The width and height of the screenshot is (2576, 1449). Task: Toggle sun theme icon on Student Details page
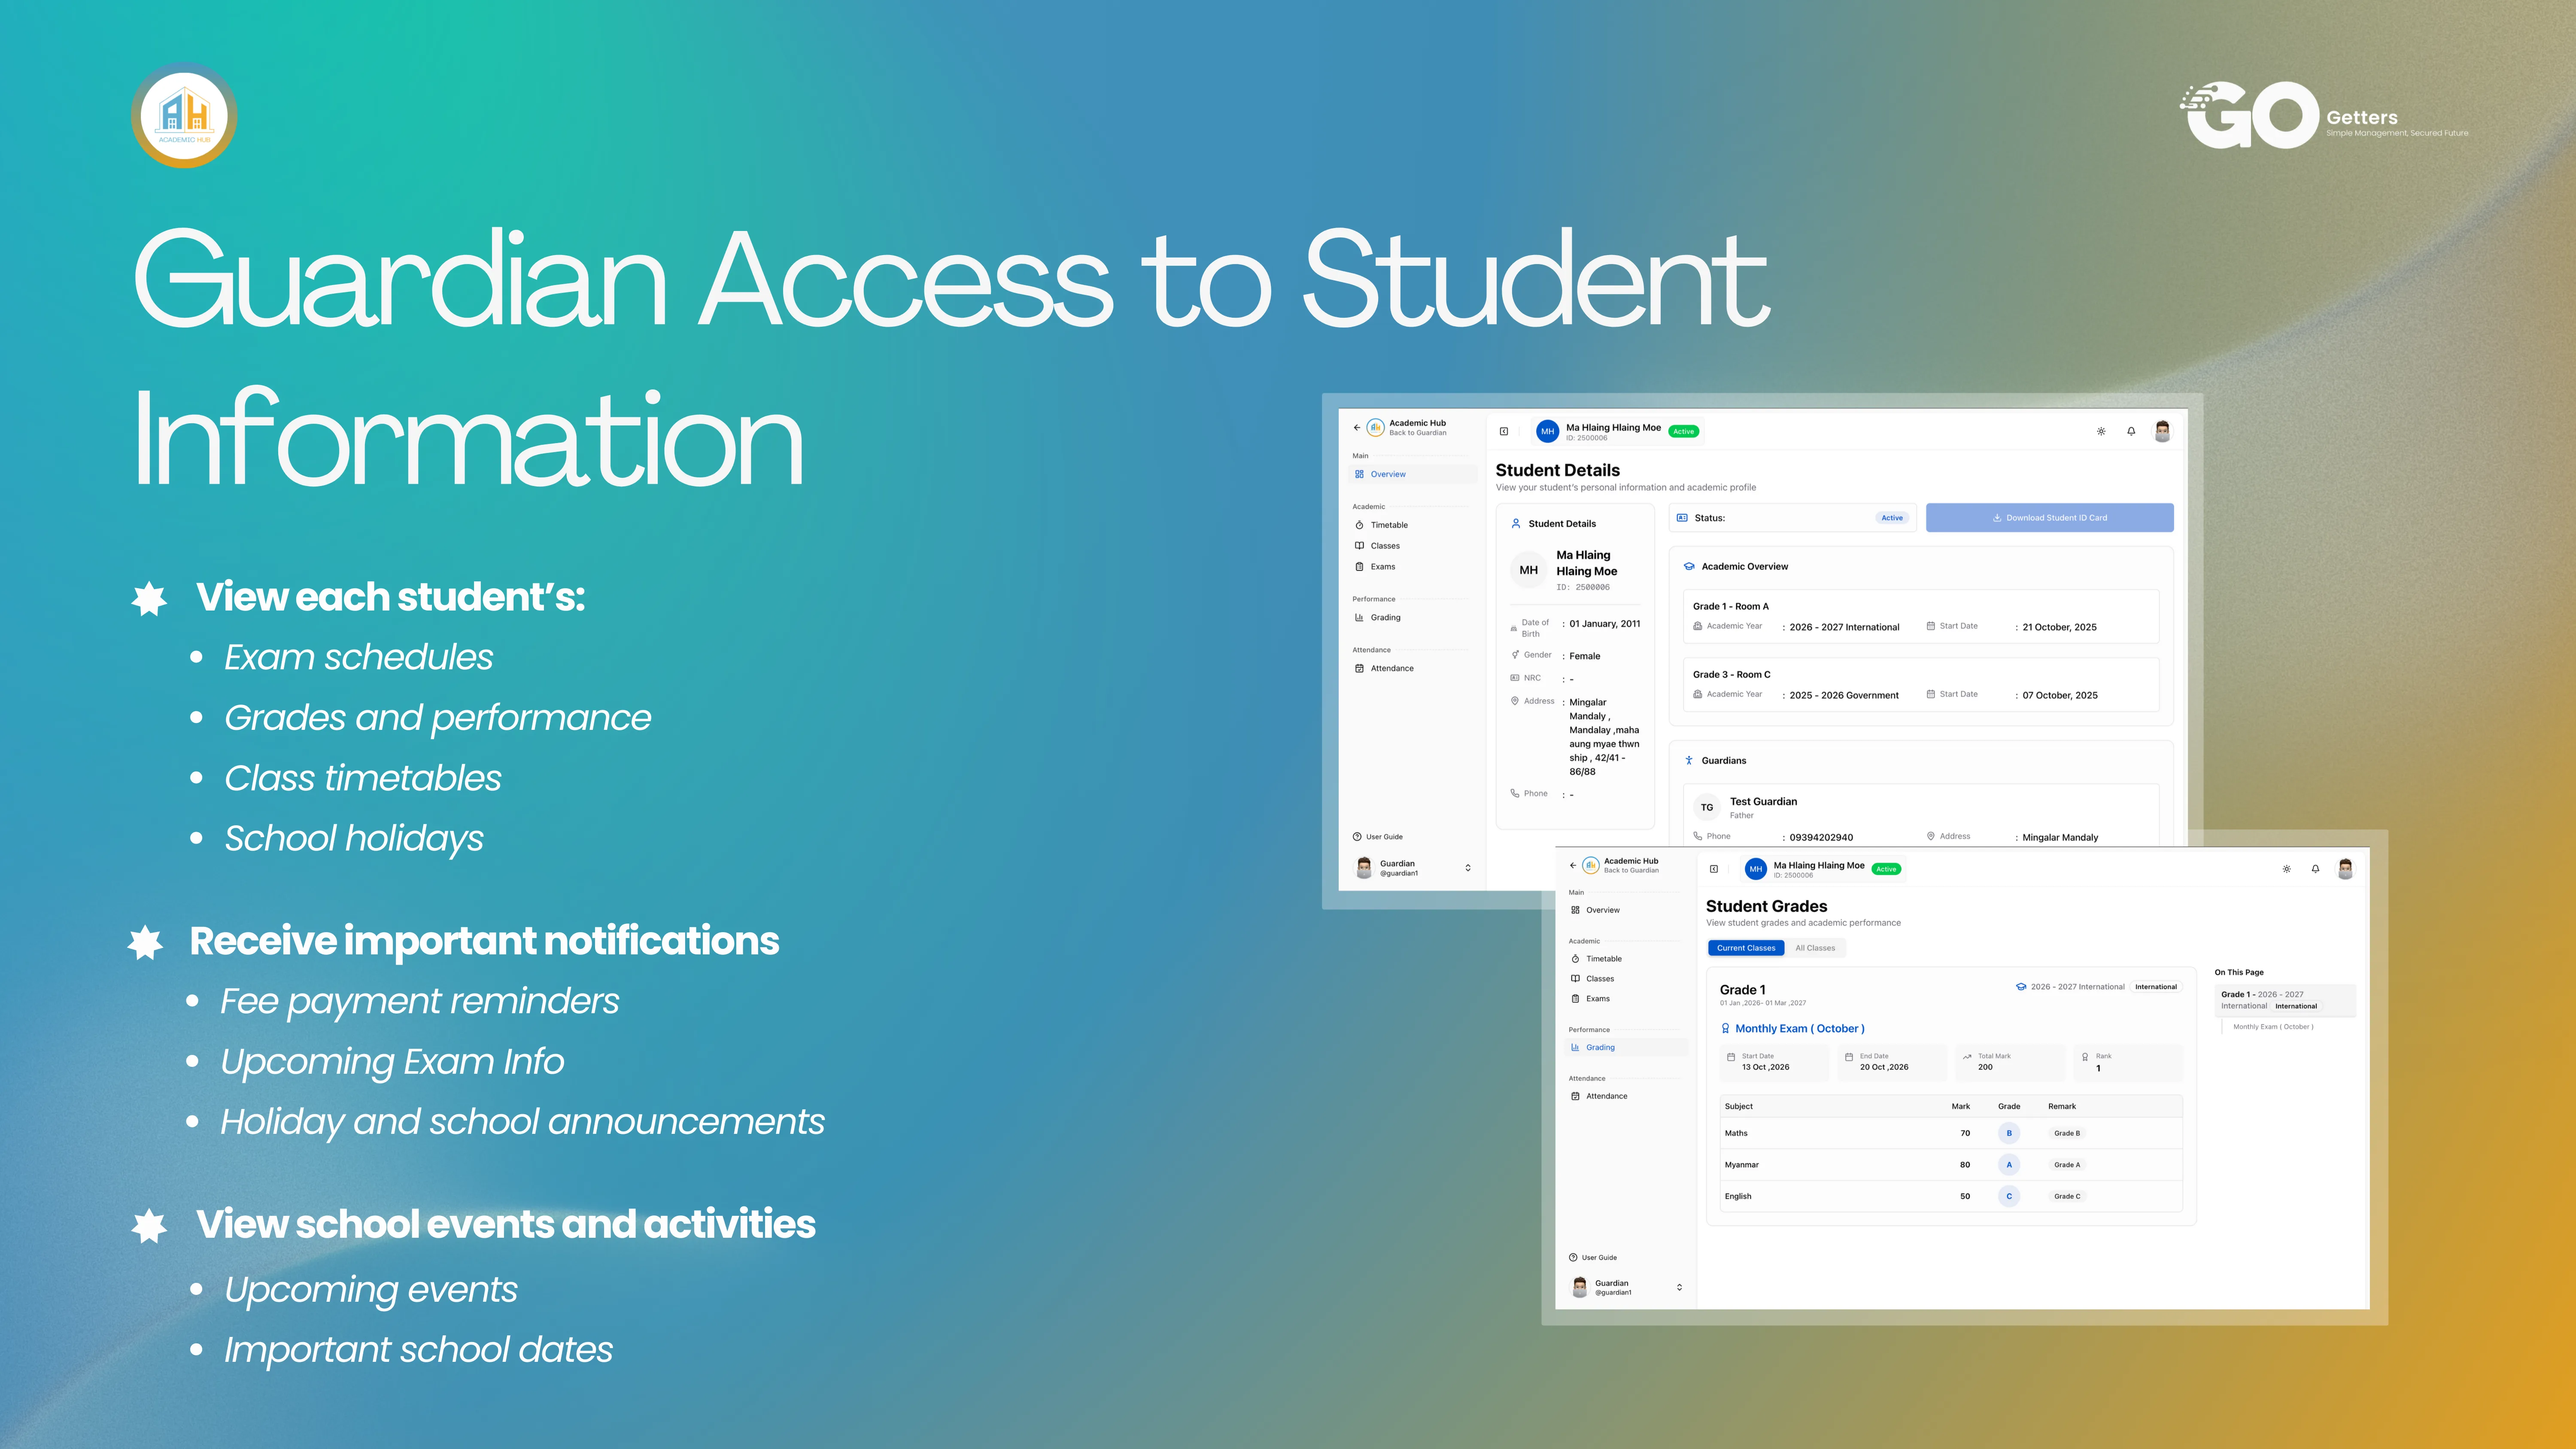[x=2101, y=431]
